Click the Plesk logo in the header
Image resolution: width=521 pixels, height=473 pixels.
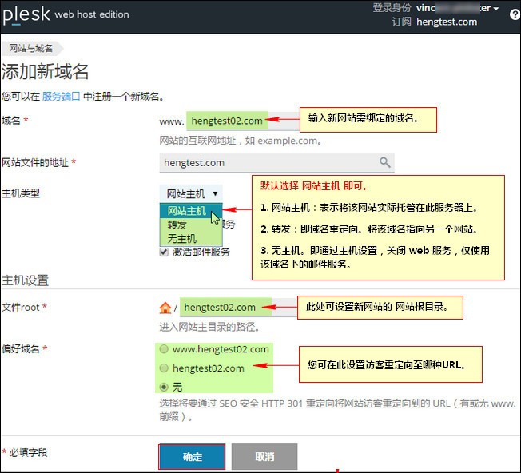pos(26,15)
